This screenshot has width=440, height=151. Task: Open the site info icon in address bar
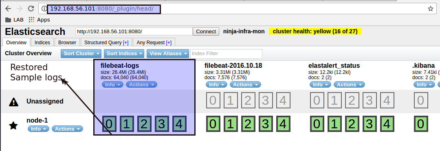click(44, 9)
